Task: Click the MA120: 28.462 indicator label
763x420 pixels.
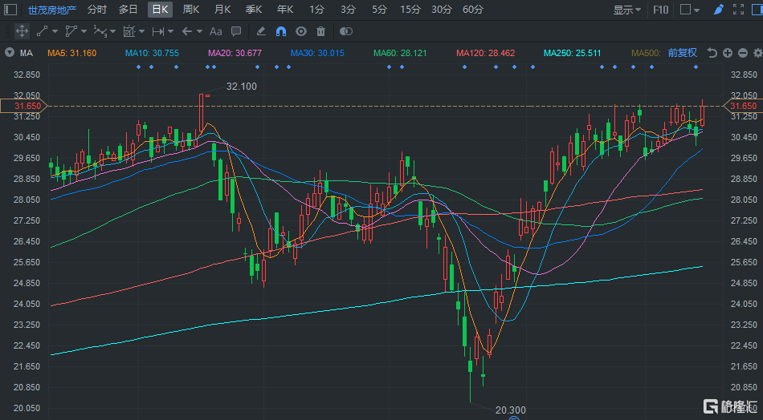Action: point(485,53)
